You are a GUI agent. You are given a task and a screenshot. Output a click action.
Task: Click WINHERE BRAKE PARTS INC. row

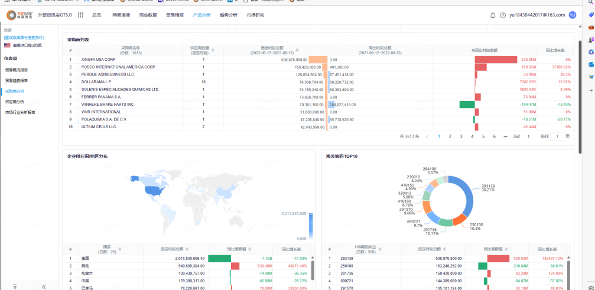[x=318, y=105]
